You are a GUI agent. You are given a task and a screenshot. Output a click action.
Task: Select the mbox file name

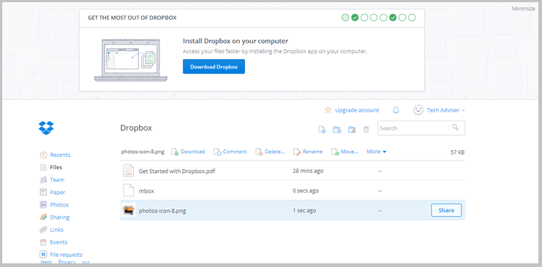pyautogui.click(x=146, y=190)
